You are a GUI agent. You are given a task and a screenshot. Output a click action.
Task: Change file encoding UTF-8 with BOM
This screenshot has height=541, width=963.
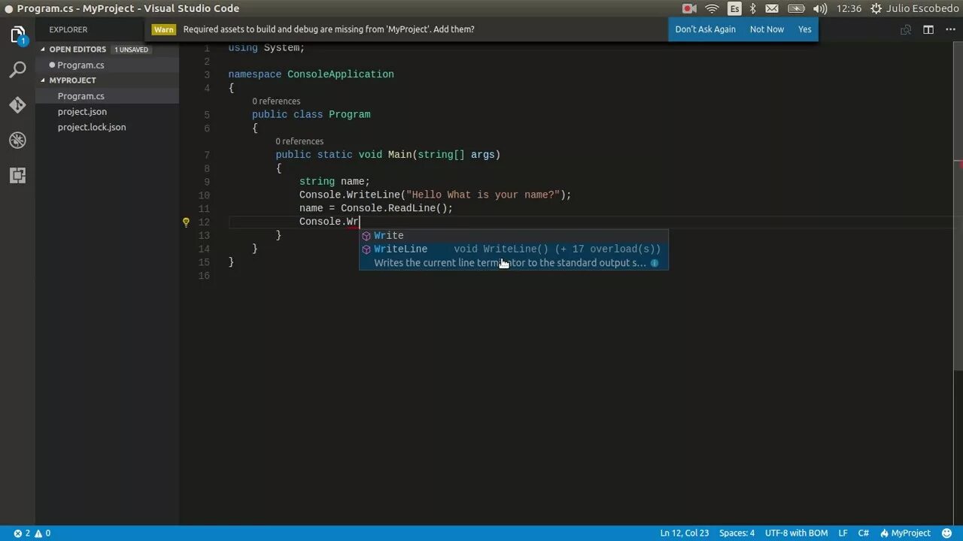[x=796, y=533]
